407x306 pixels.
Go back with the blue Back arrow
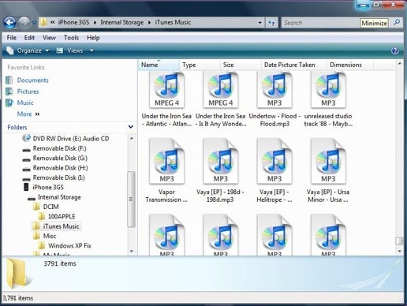point(9,23)
